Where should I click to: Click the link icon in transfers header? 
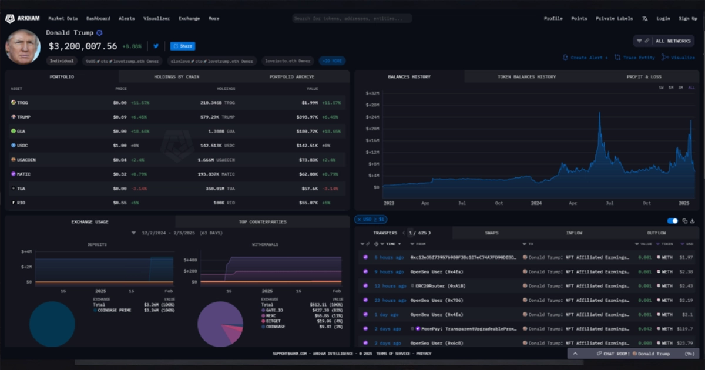click(x=368, y=244)
